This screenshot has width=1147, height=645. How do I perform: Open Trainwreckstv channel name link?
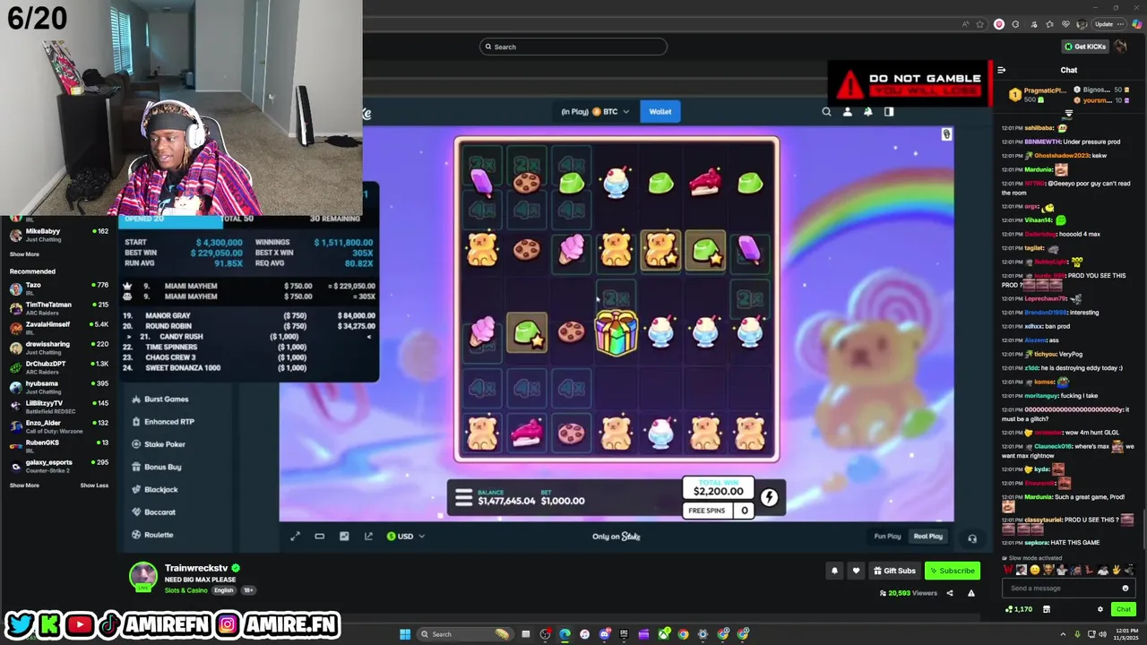click(196, 568)
